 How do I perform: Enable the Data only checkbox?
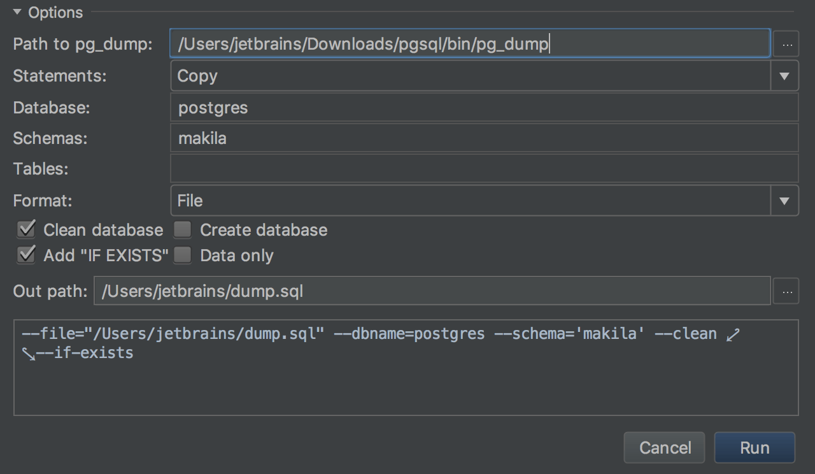(183, 255)
